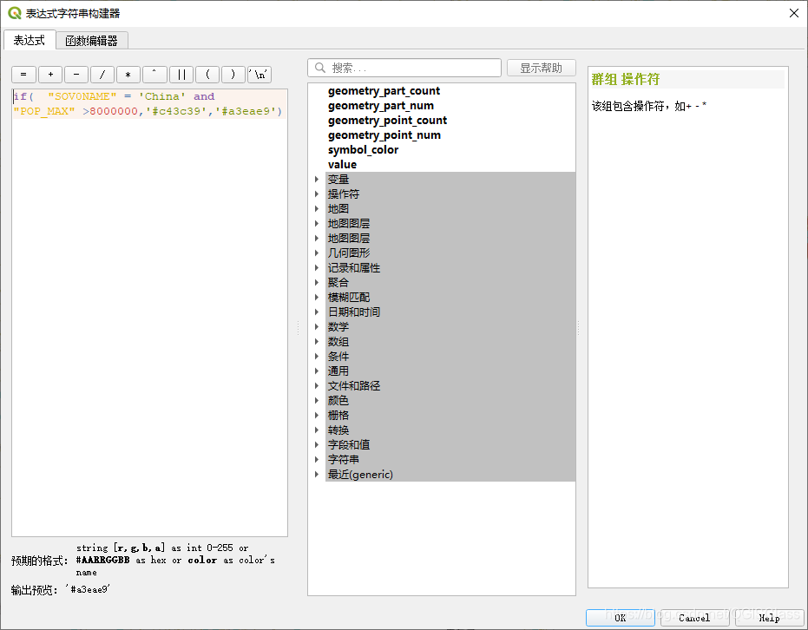Image resolution: width=808 pixels, height=630 pixels.
Task: Expand the 字符串 group arrow
Action: [x=317, y=460]
